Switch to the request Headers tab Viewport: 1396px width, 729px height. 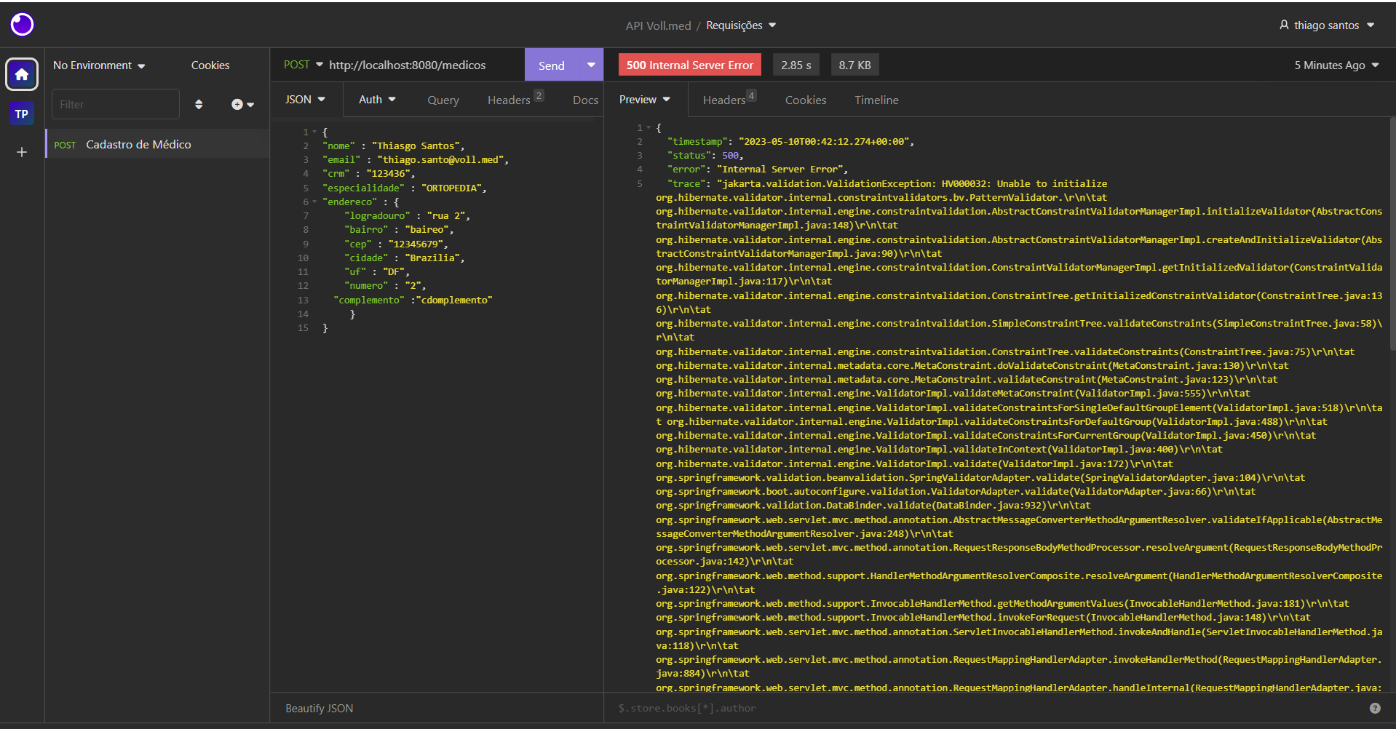(x=515, y=99)
